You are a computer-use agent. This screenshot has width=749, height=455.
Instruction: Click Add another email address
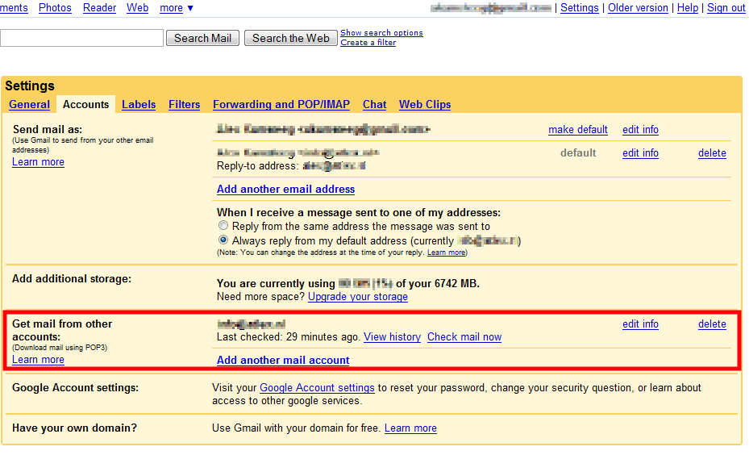click(285, 189)
